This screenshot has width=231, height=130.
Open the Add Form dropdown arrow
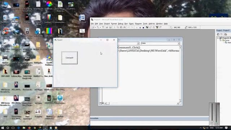(x=100, y=27)
